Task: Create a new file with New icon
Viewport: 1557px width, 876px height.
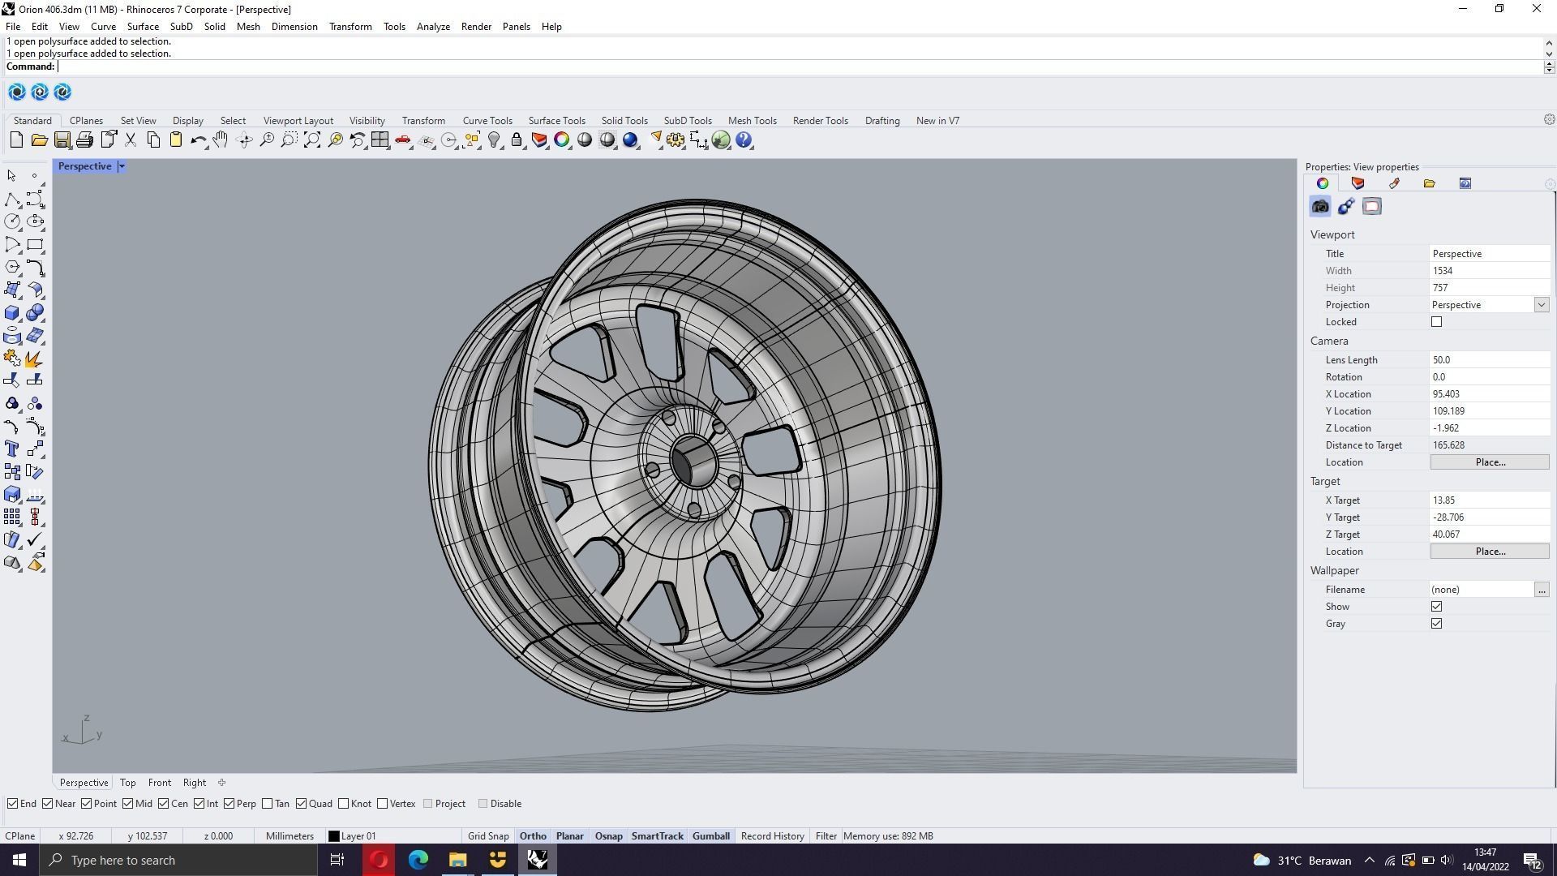Action: click(16, 140)
